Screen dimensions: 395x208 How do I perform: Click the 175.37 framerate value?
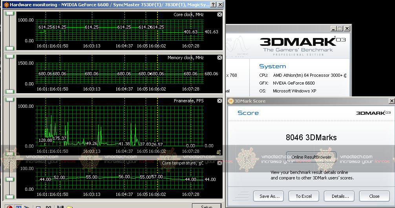point(59,138)
